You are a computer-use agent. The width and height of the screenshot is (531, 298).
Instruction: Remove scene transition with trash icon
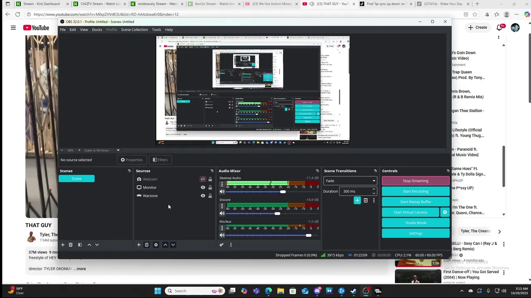point(365,200)
